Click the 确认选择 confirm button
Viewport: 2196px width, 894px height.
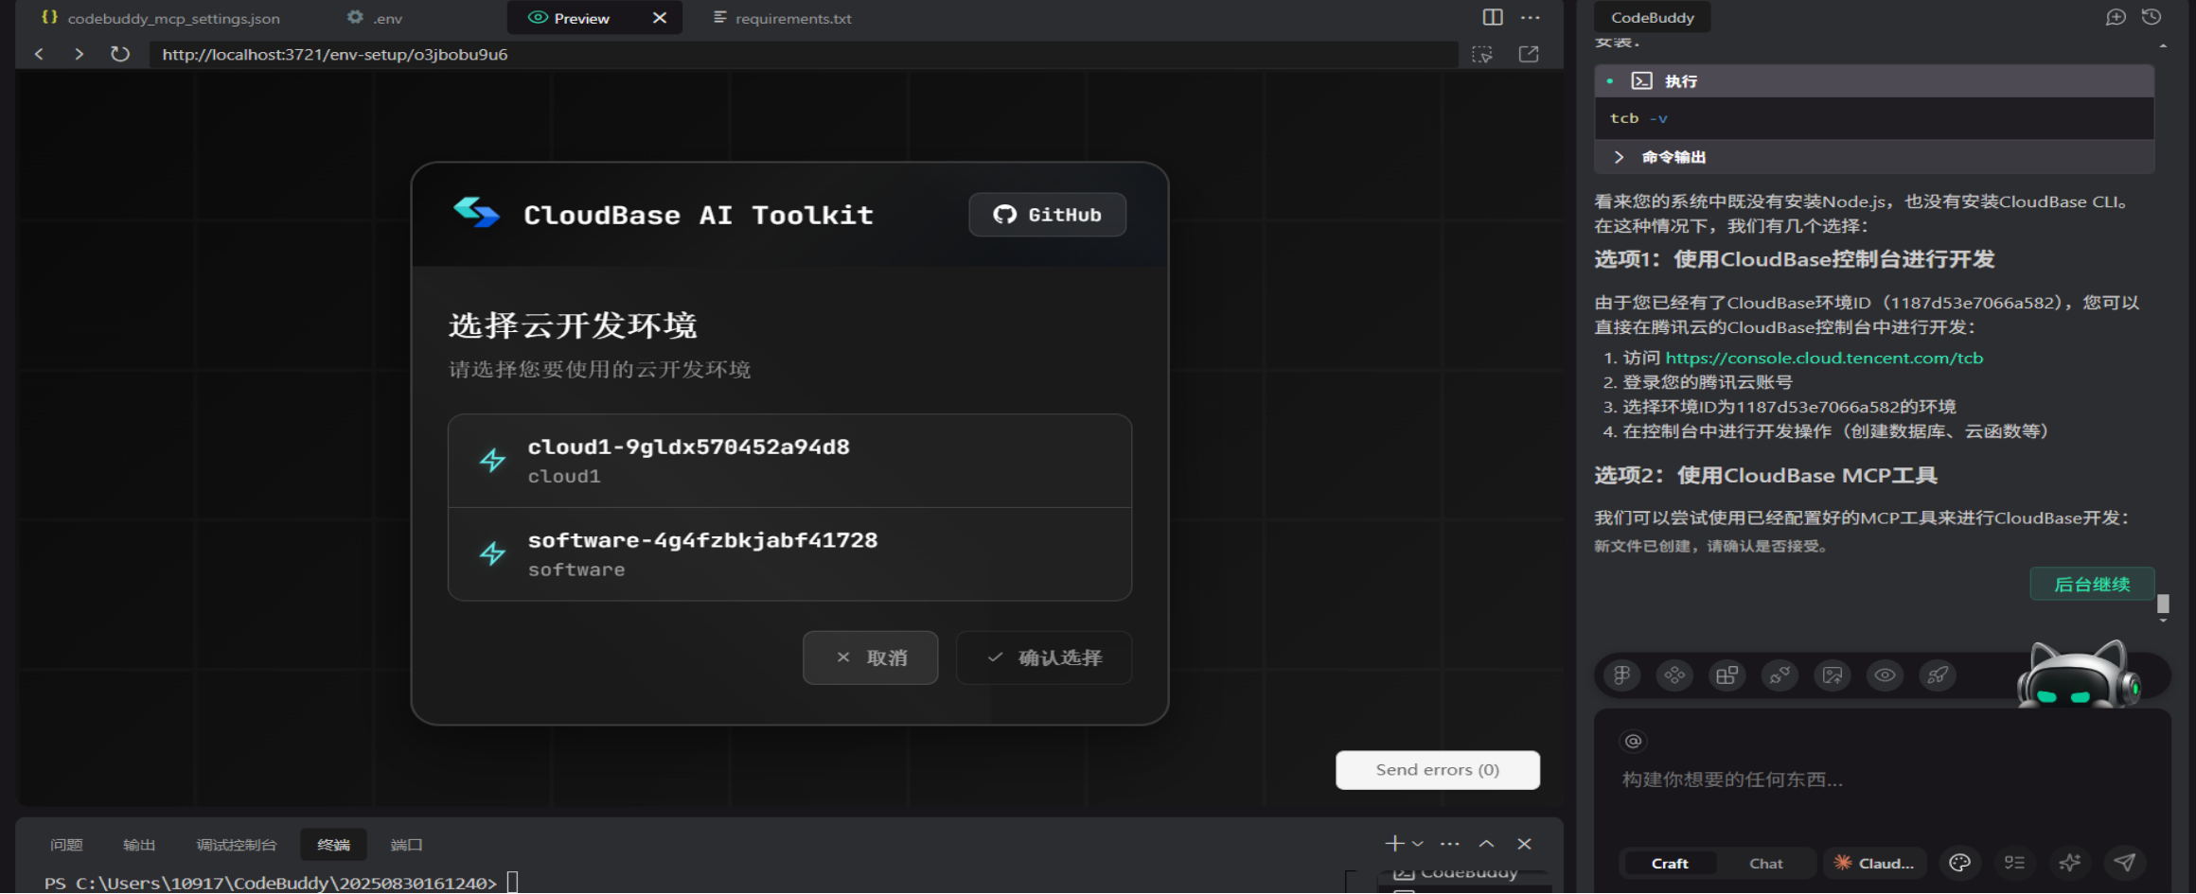(1044, 657)
